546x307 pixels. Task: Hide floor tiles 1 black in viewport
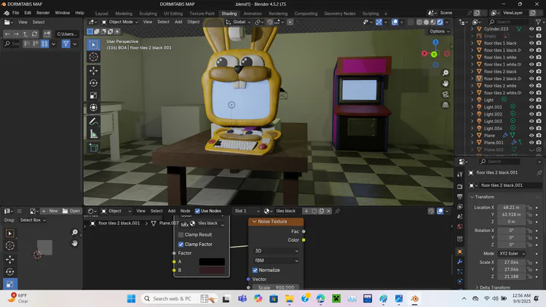click(x=531, y=43)
